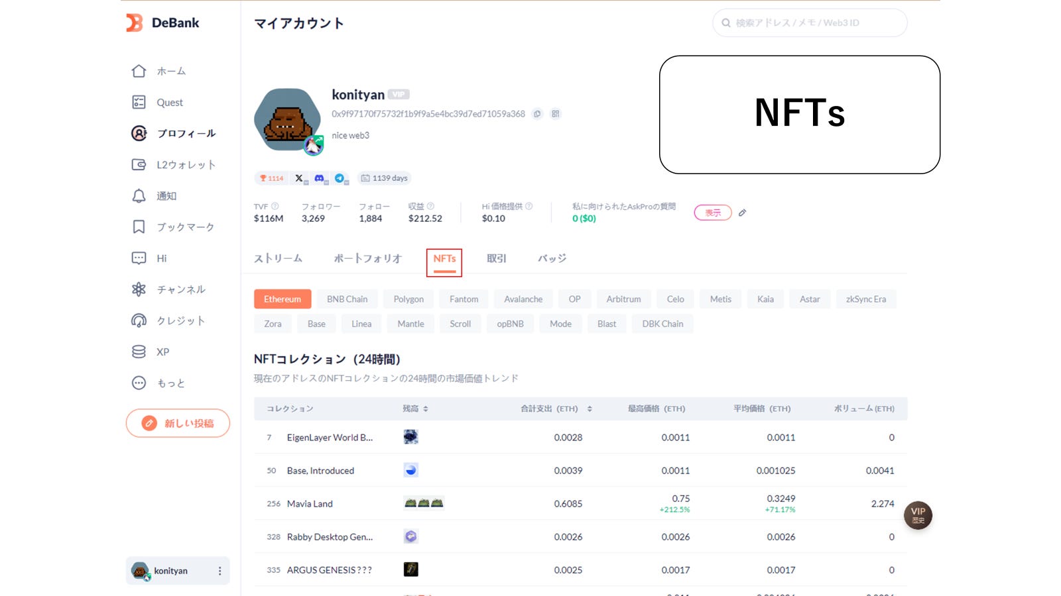Image resolution: width=1061 pixels, height=596 pixels.
Task: Select the NFTs tab
Action: click(444, 259)
